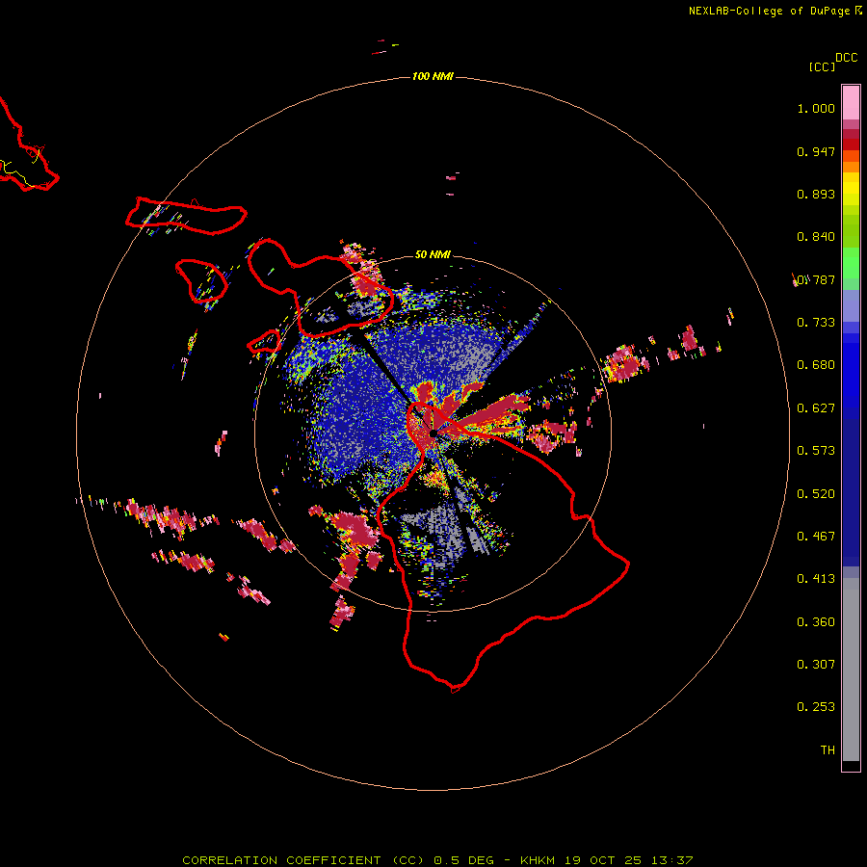
Task: Click the 0.733 color scale label
Action: [816, 323]
